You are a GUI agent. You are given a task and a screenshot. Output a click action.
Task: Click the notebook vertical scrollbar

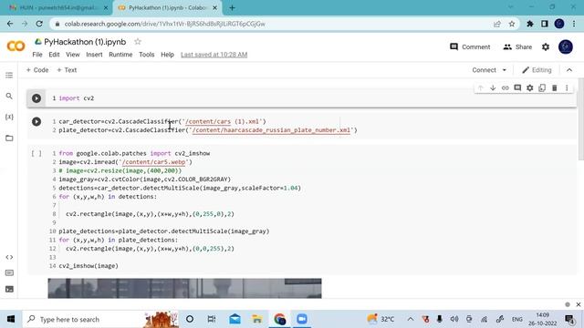pos(580,119)
